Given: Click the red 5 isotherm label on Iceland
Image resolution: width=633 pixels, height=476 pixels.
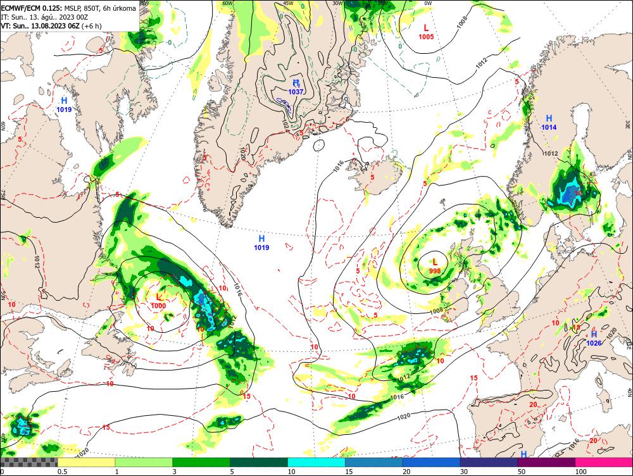Looking at the screenshot, I should pyautogui.click(x=372, y=177).
